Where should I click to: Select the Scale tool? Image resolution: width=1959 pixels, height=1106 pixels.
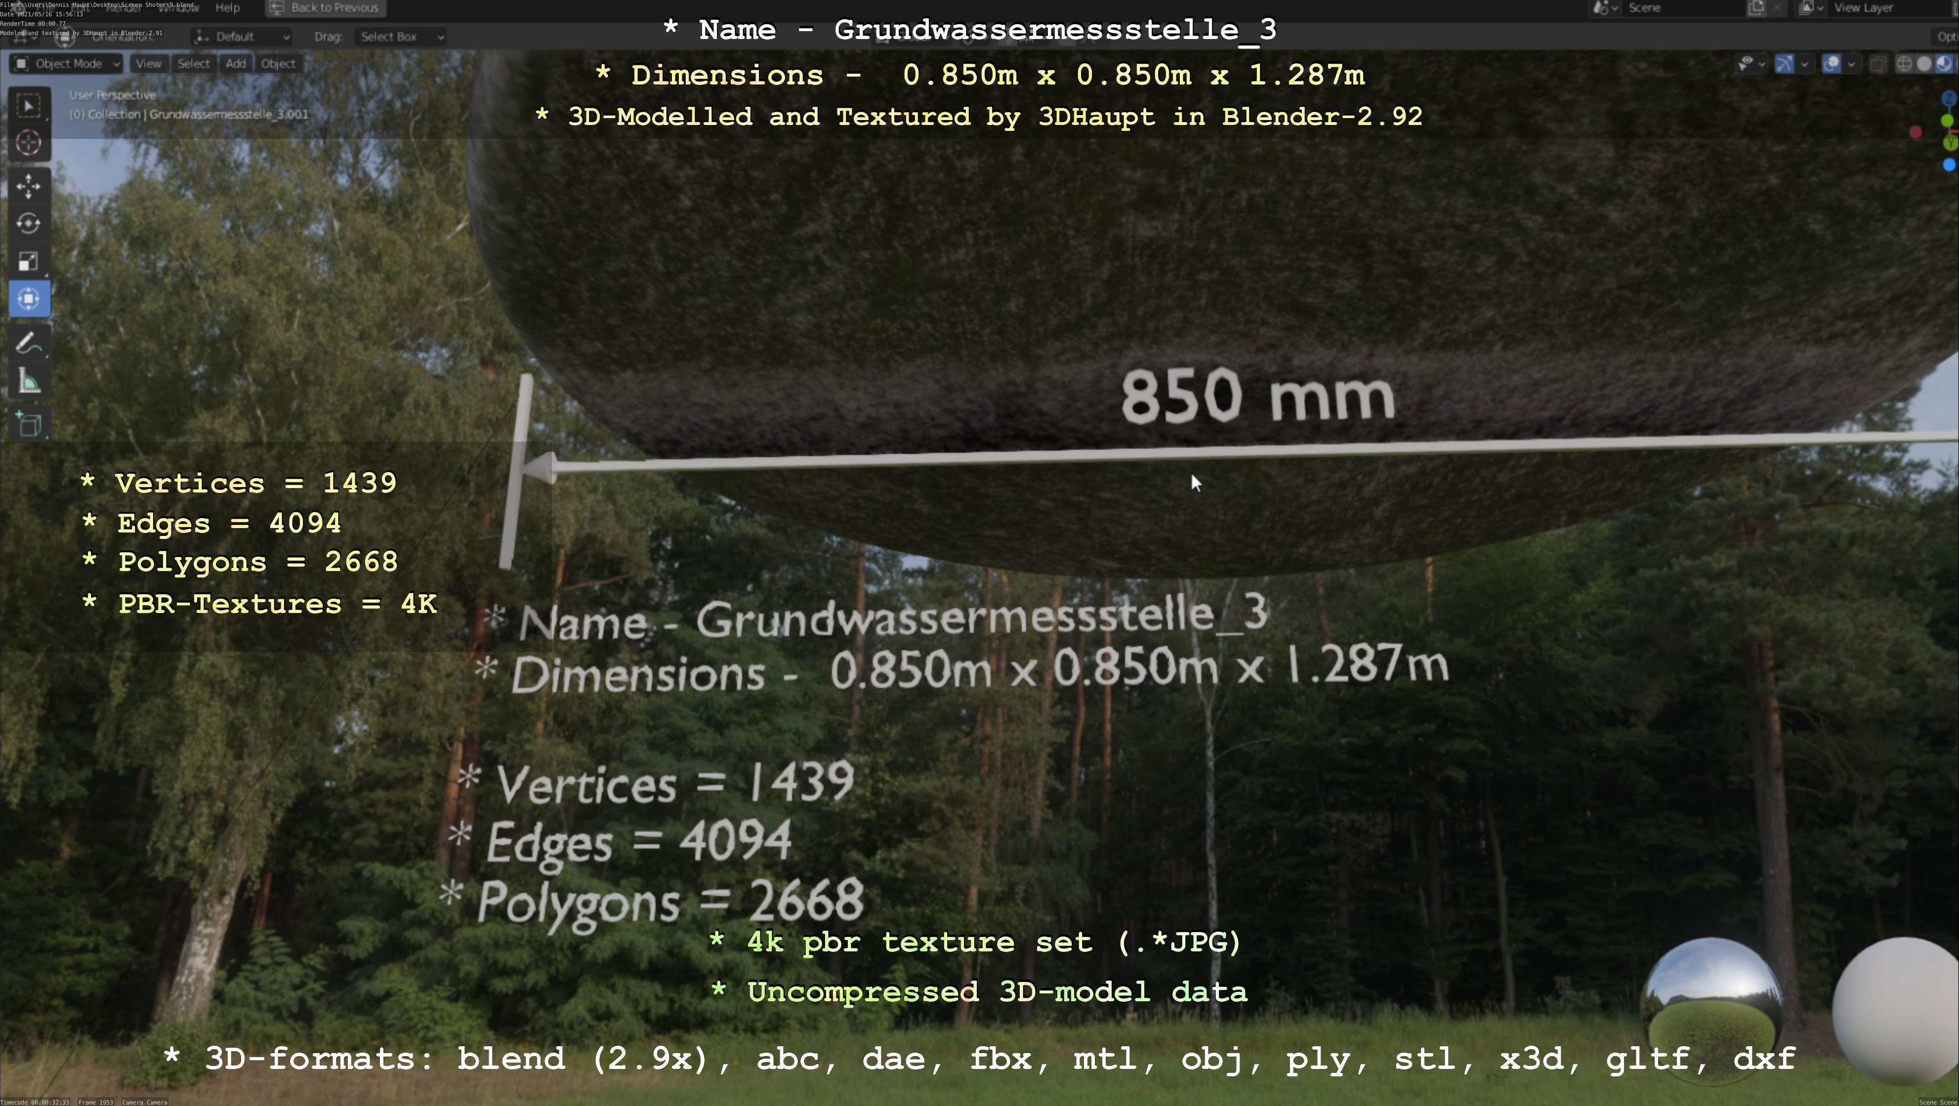click(x=29, y=261)
